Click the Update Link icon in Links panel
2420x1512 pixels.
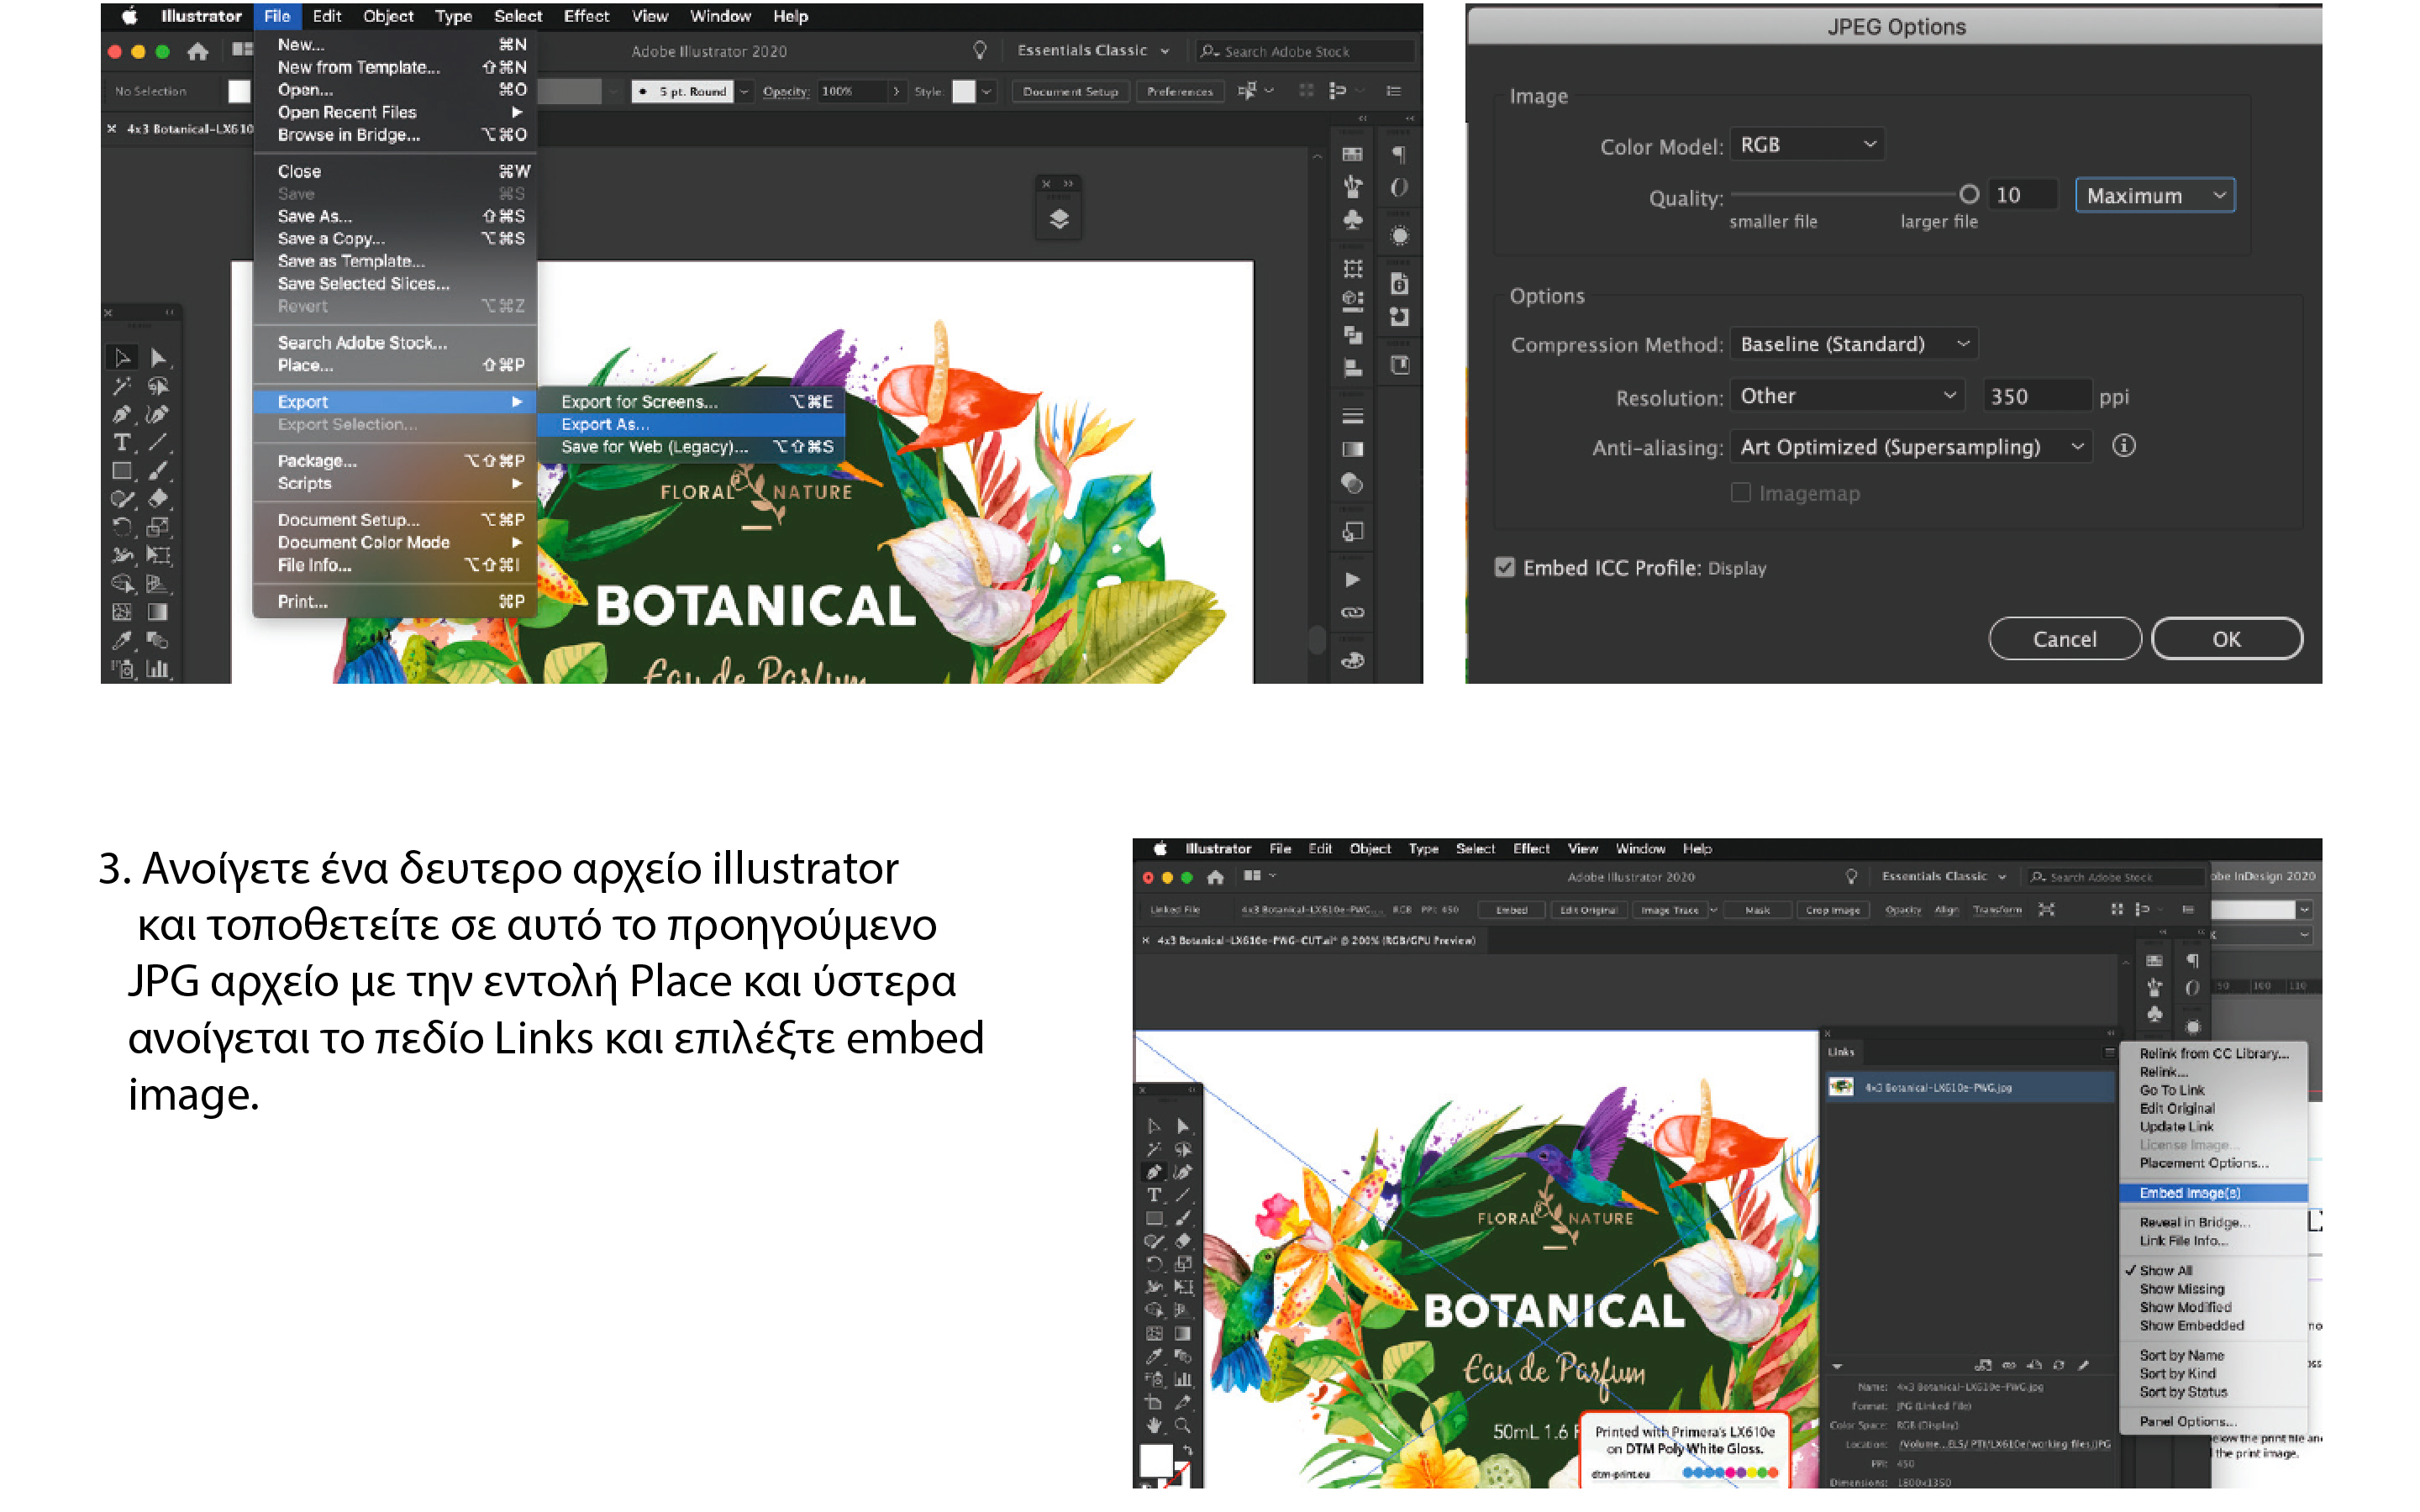2059,1365
